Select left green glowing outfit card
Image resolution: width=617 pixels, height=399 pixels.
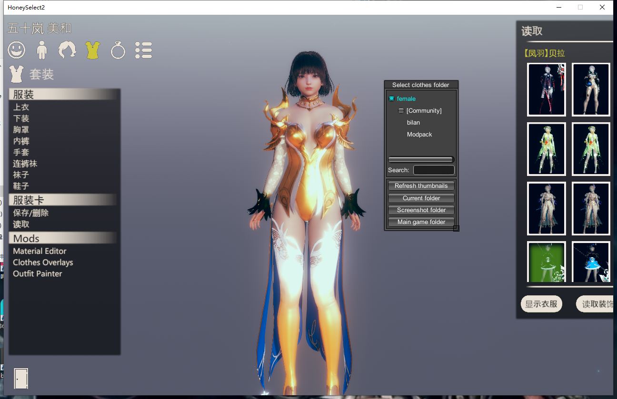[x=547, y=149]
